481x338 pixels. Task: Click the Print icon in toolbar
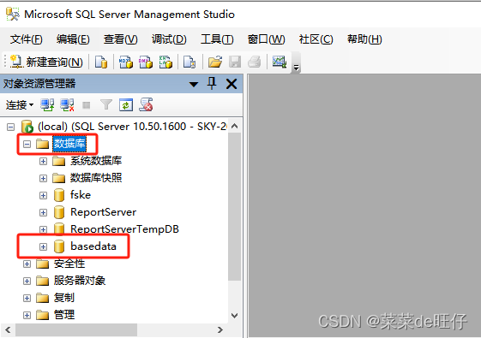tap(255, 62)
